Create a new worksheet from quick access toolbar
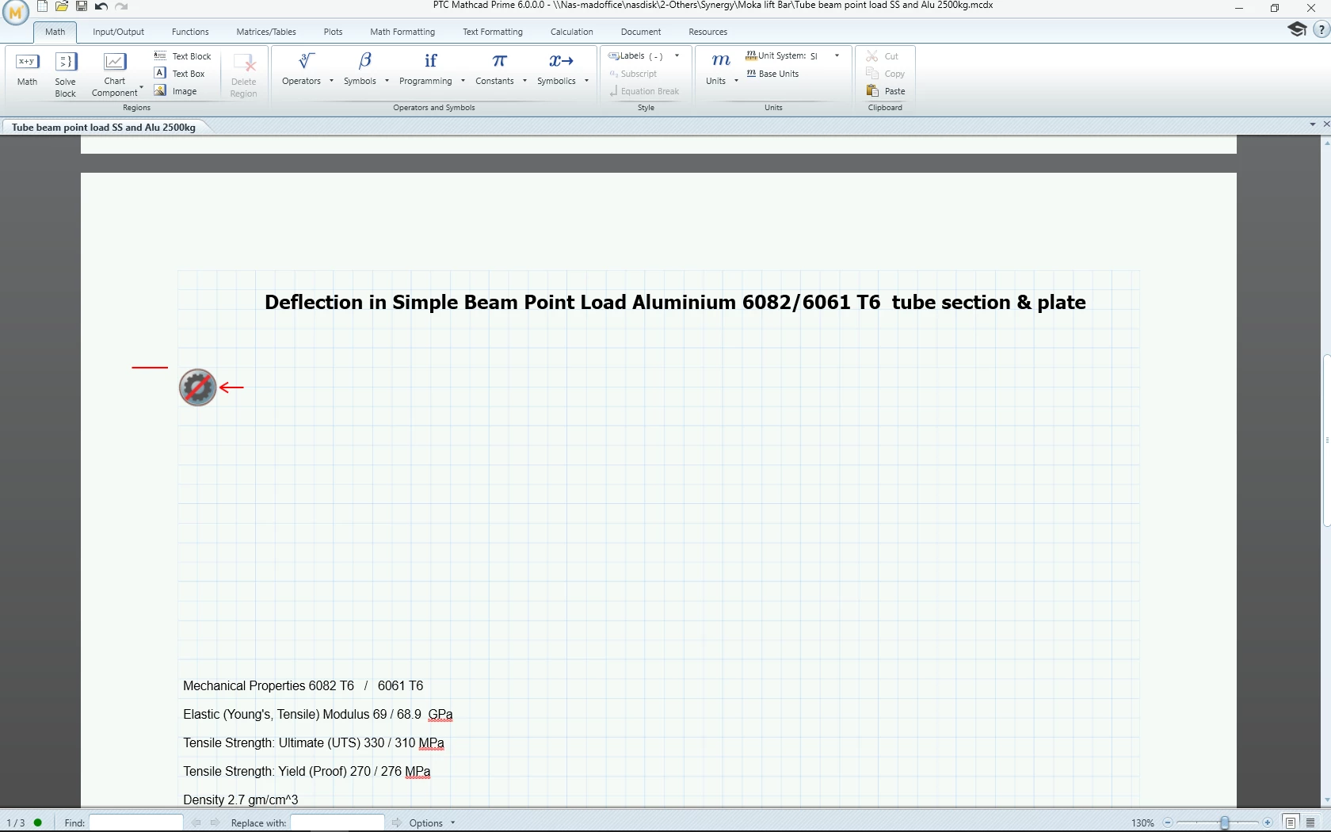Image resolution: width=1331 pixels, height=832 pixels. pyautogui.click(x=43, y=6)
